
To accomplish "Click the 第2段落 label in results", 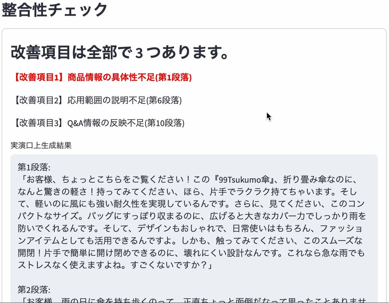I will pos(34,289).
